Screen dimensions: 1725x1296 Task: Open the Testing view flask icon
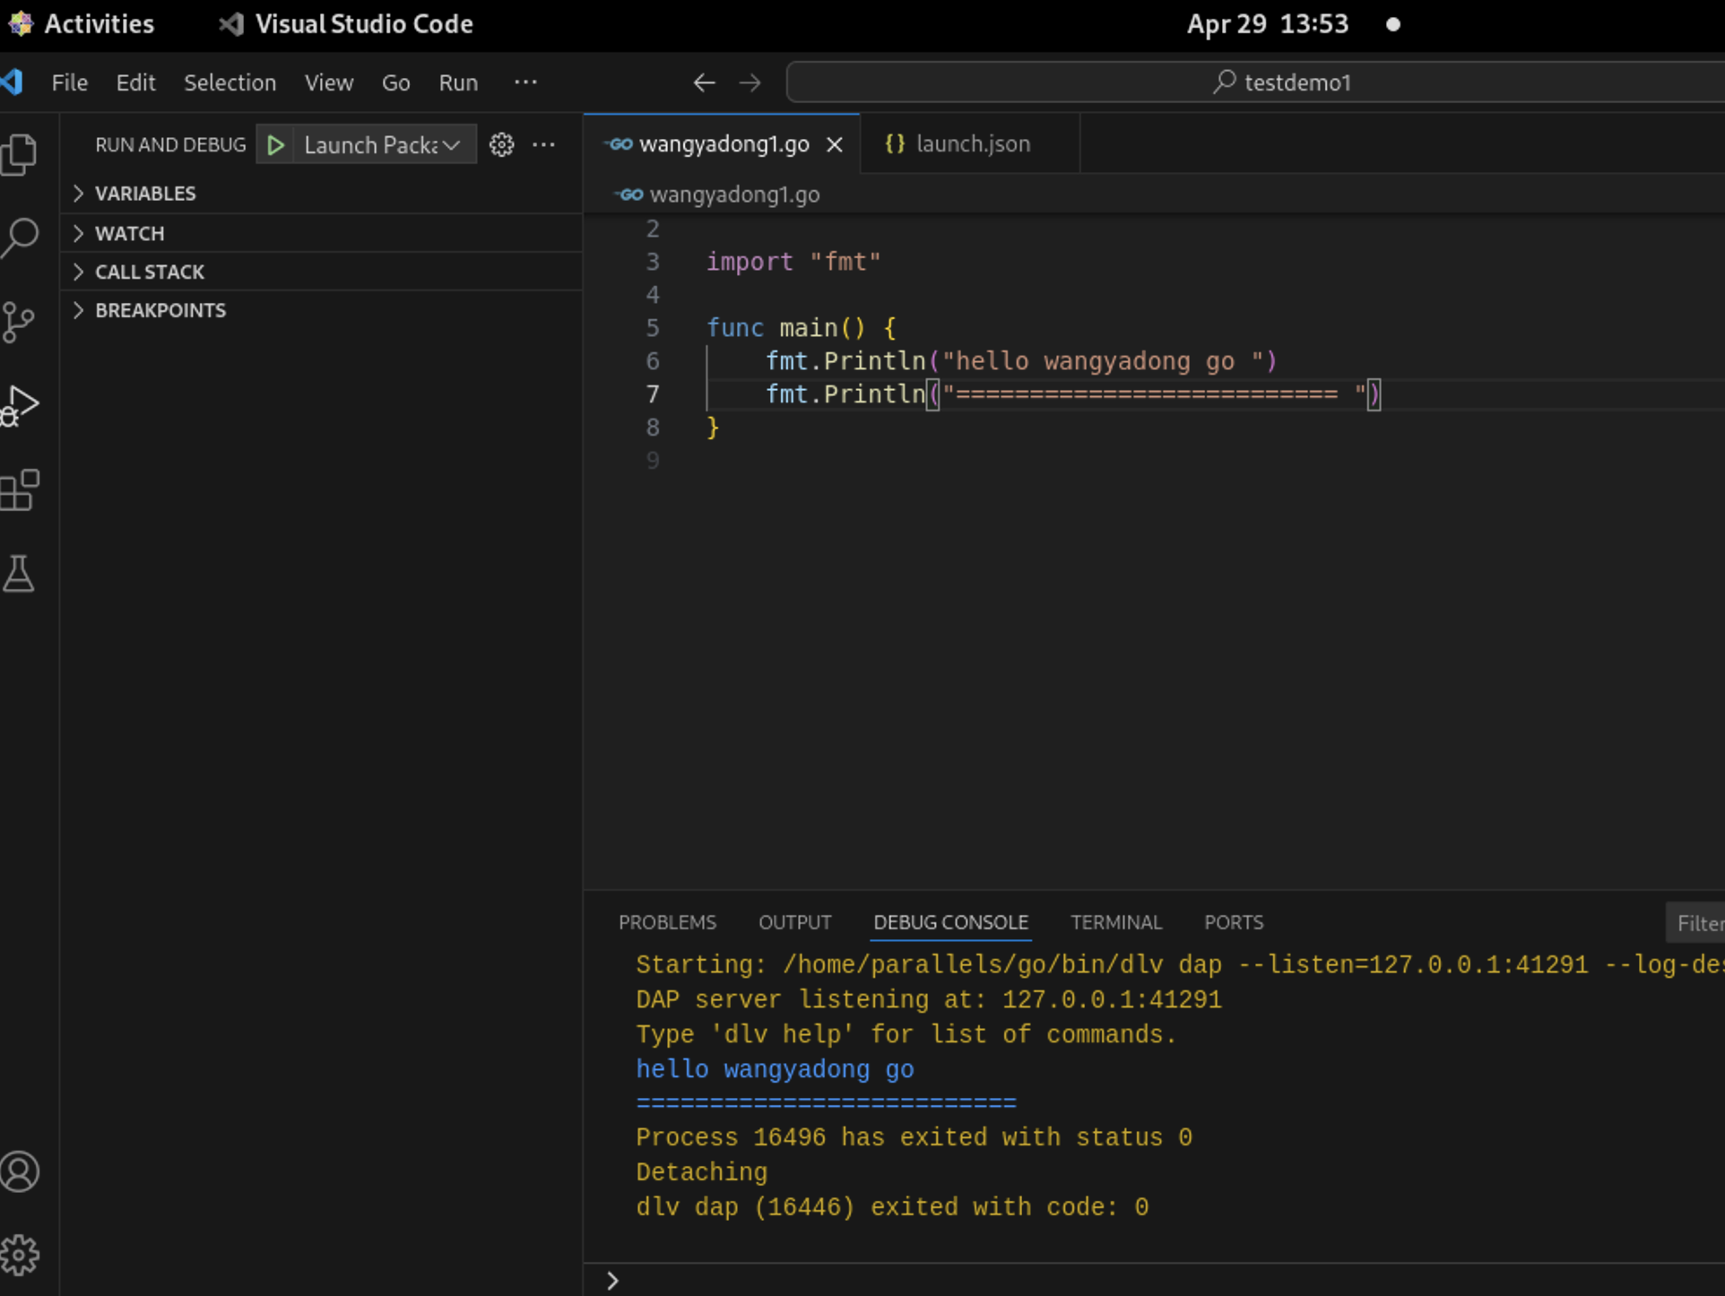(x=20, y=574)
